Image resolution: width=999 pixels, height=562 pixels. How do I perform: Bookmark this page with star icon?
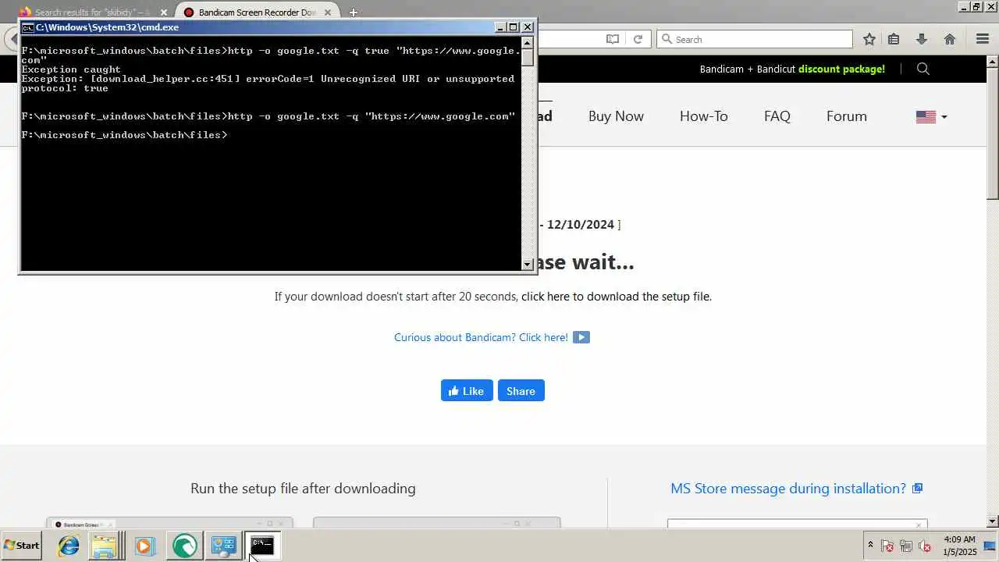pos(869,39)
